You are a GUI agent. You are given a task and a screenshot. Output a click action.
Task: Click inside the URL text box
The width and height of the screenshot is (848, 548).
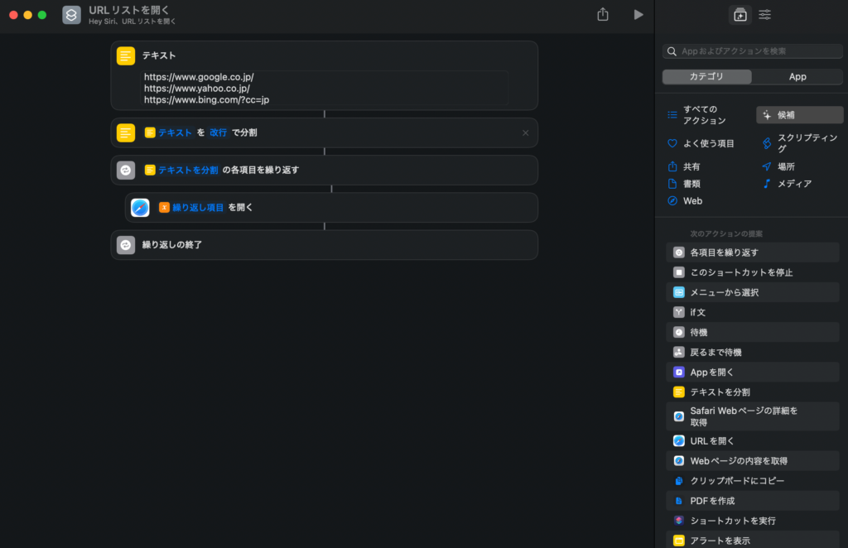tap(325, 88)
